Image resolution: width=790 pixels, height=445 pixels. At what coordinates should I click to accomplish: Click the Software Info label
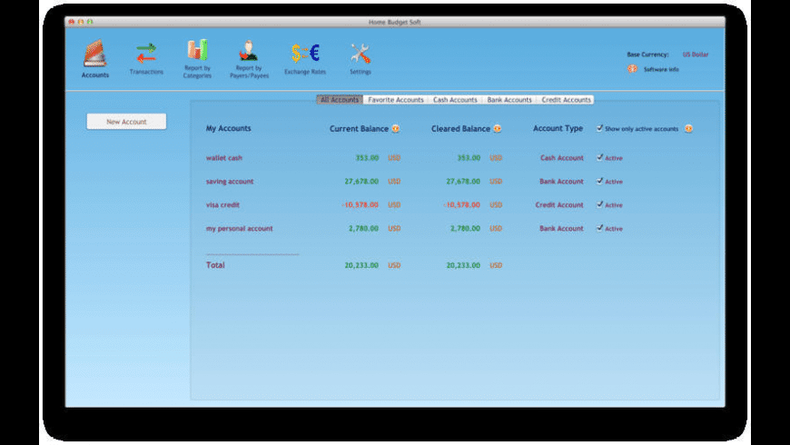661,70
